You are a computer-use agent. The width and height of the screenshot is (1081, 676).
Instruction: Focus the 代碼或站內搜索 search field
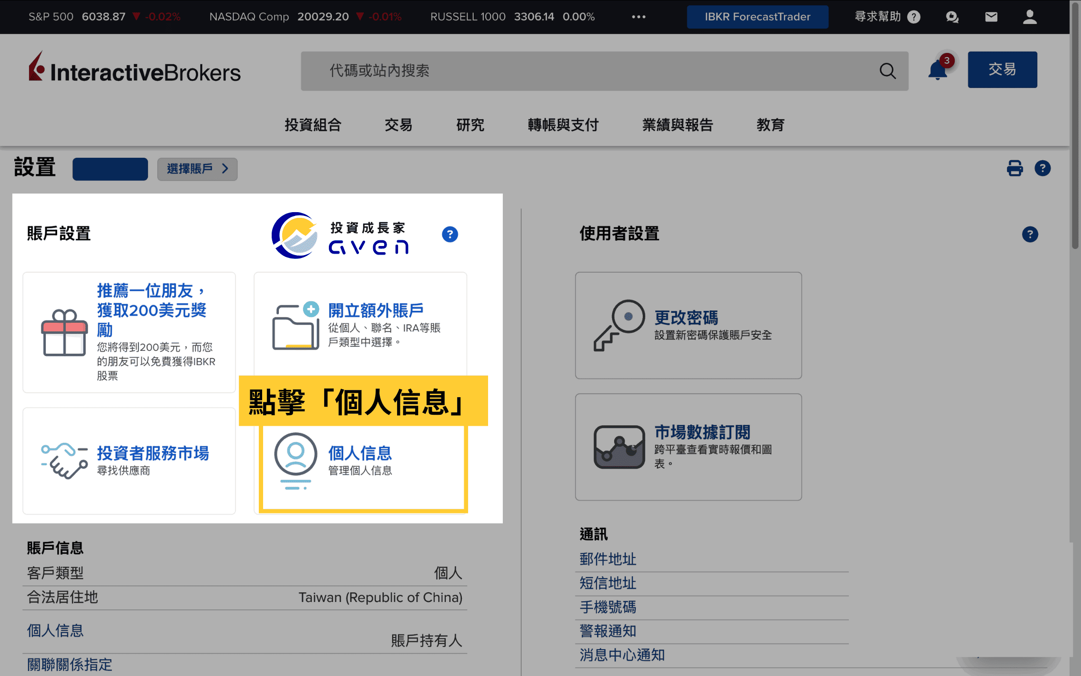point(604,71)
